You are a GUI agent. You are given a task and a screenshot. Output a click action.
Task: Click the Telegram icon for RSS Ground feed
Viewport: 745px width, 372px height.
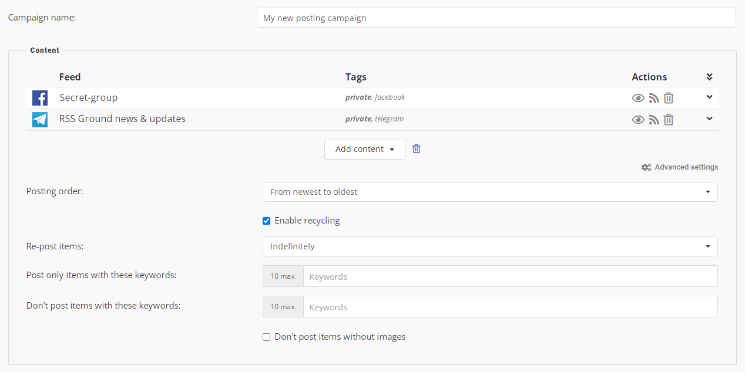40,120
